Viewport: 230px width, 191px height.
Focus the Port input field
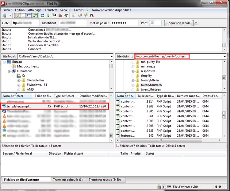[x=155, y=23]
